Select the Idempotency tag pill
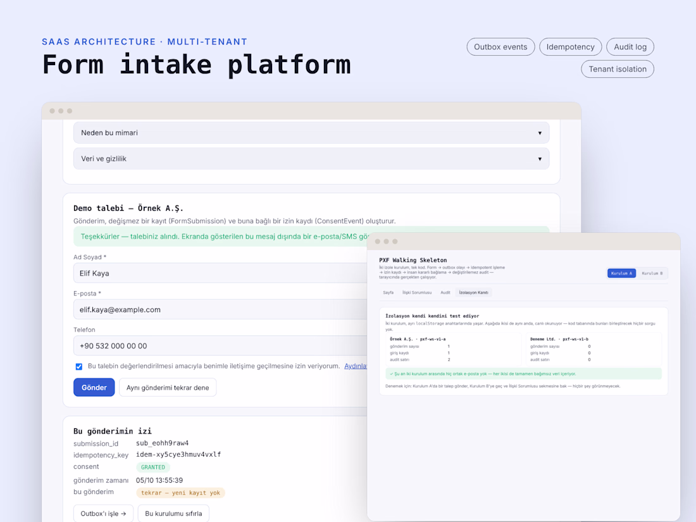The image size is (696, 522). click(x=570, y=47)
